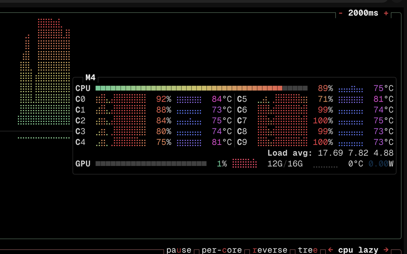Click core C2 usage 84%
This screenshot has width=407, height=254.
(x=164, y=121)
